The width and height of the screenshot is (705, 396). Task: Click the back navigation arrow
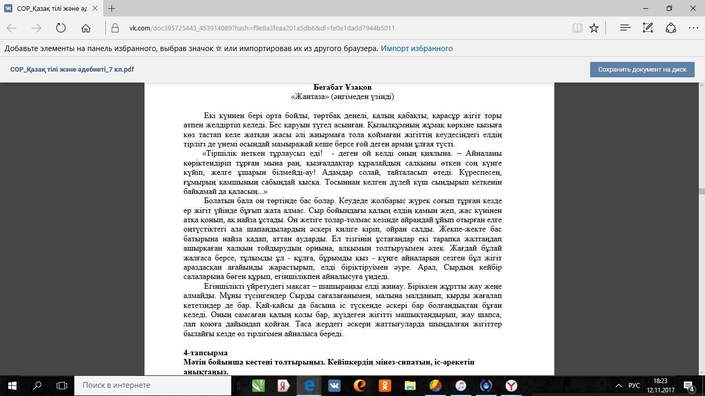tap(11, 28)
